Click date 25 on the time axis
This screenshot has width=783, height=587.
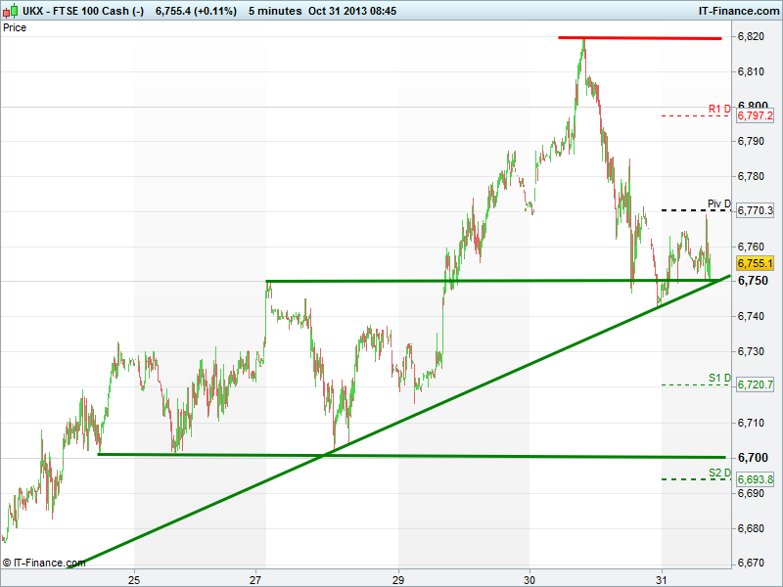pos(134,580)
